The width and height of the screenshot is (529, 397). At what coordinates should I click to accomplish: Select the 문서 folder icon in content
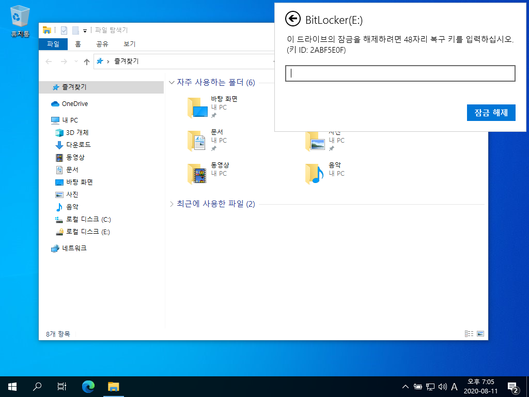tap(197, 141)
